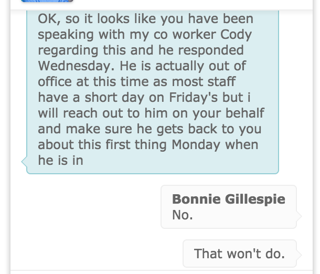The width and height of the screenshot is (320, 274).
Task: Click the tail pointer of the "No." bubble
Action: (x=299, y=216)
